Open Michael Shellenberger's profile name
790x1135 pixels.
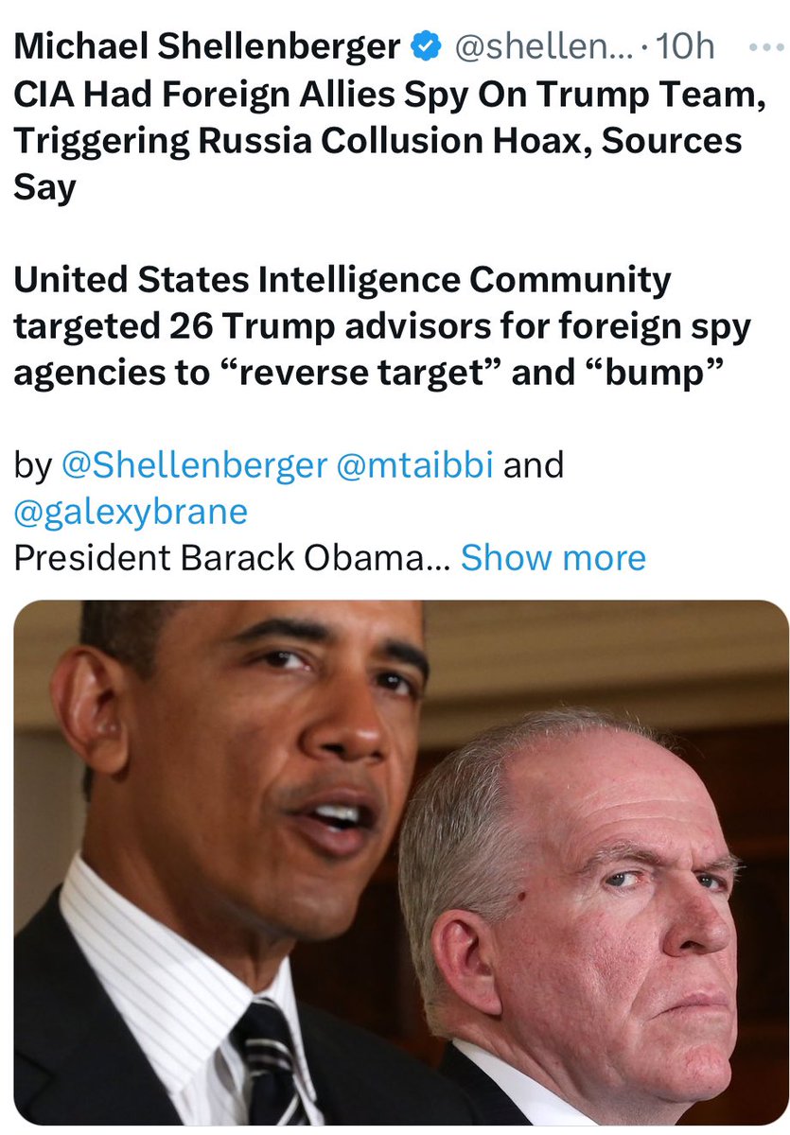click(206, 45)
